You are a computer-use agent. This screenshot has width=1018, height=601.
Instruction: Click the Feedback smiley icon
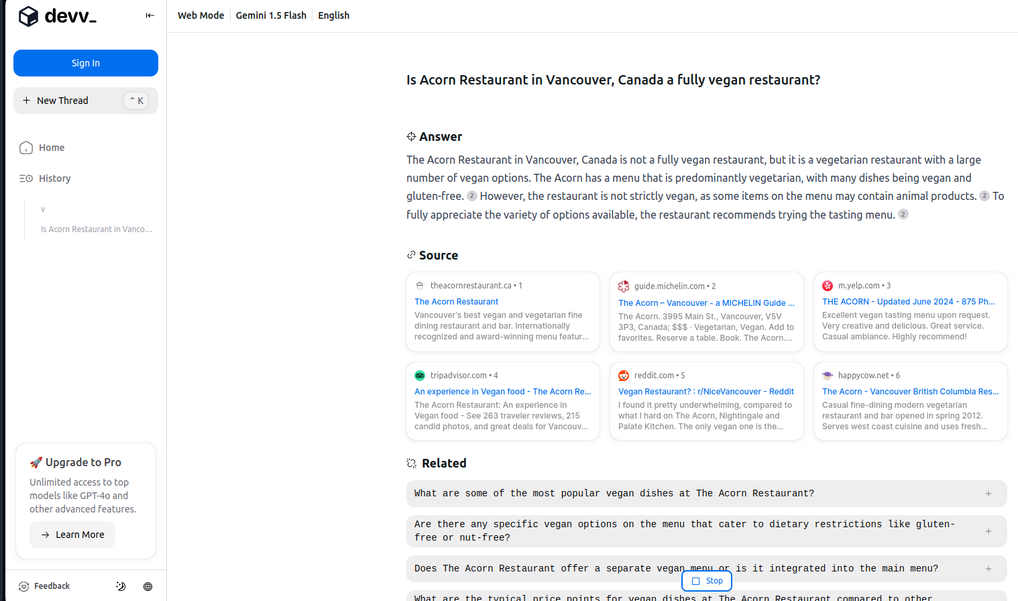23,586
